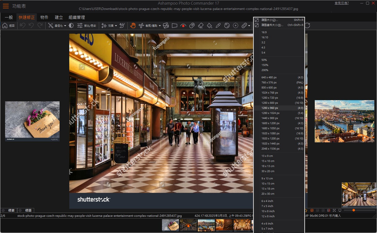Expand the 效果 dropdown arrow
This screenshot has height=233, width=377.
tap(116, 26)
